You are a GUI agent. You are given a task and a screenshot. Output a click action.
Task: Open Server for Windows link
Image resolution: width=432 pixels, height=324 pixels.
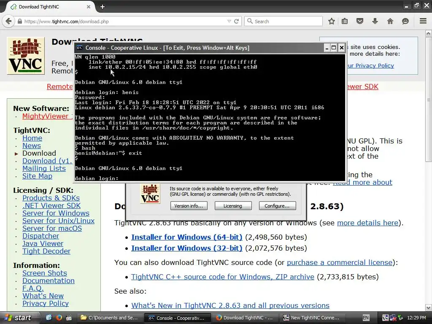(56, 213)
